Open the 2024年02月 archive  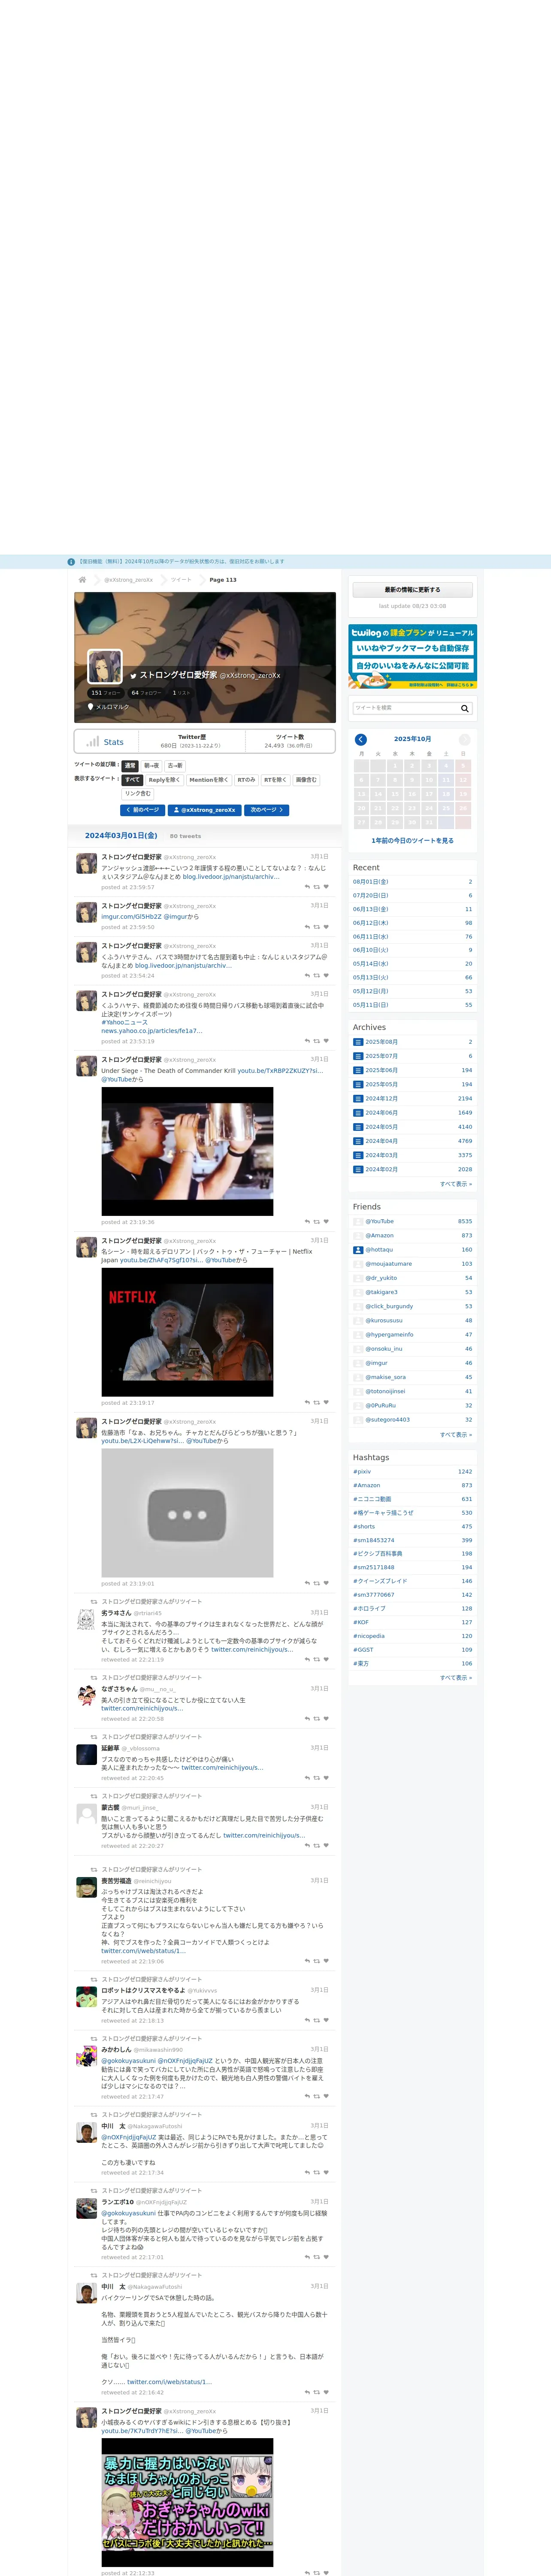point(381,1169)
